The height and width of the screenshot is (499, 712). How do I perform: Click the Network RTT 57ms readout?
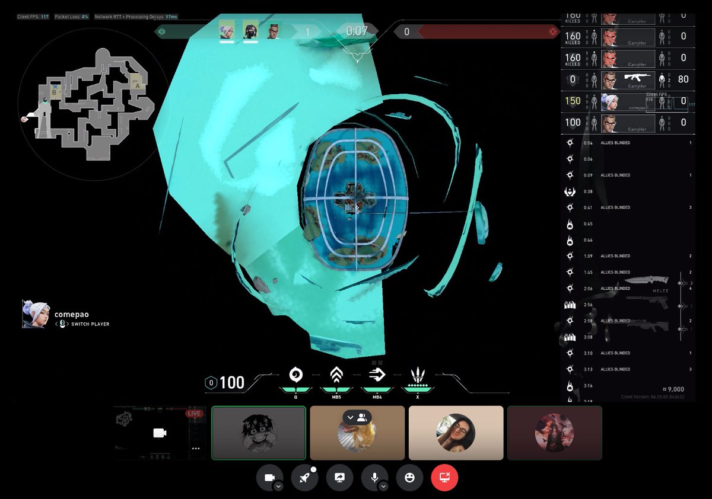coord(136,17)
